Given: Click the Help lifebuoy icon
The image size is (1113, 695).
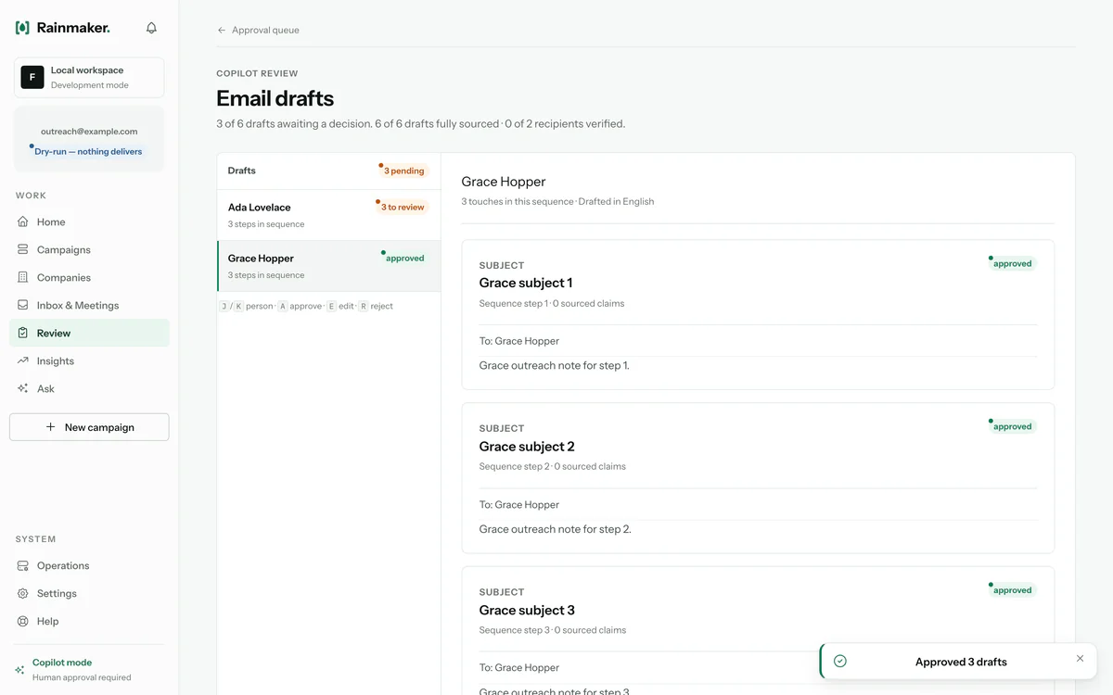Looking at the screenshot, I should pyautogui.click(x=23, y=621).
